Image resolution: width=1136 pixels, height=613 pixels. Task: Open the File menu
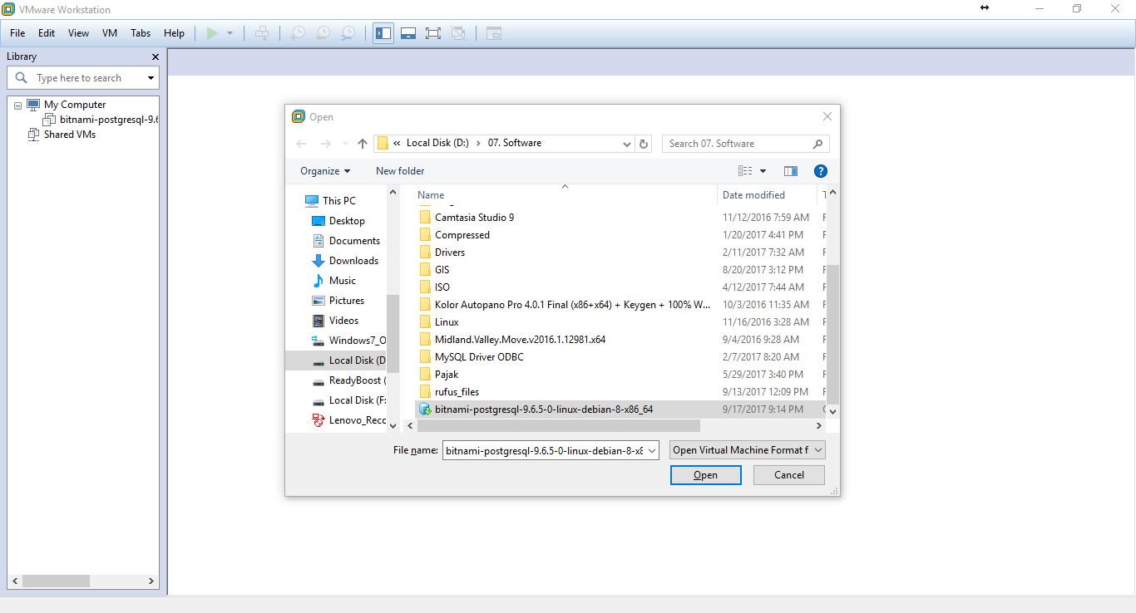[x=17, y=33]
